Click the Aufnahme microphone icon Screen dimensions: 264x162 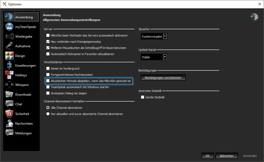[x=9, y=46]
